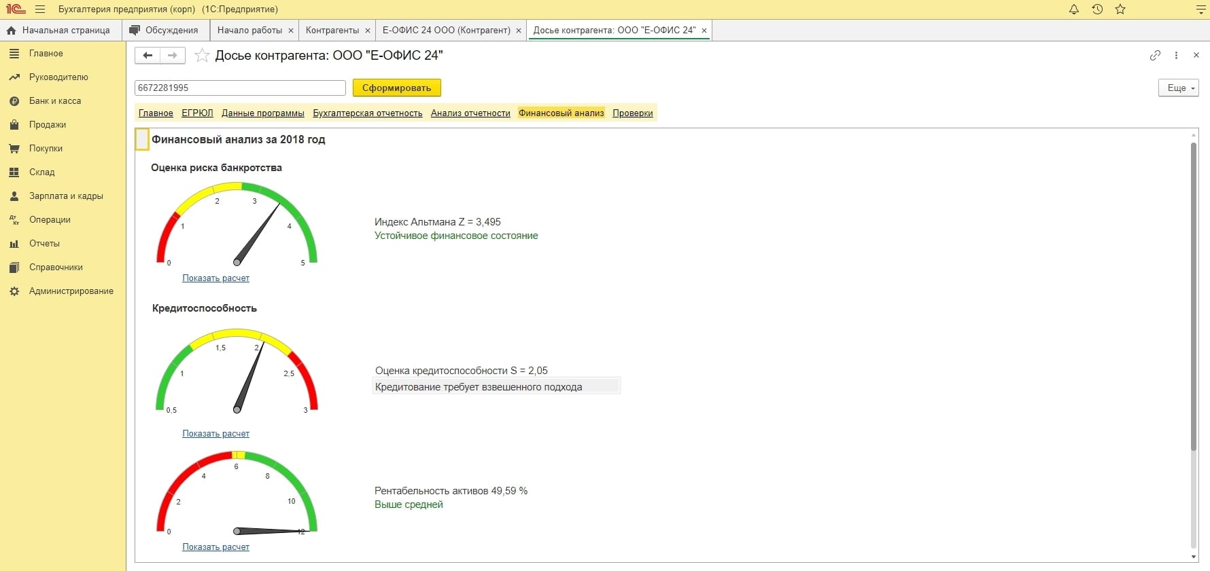
Task: Go back with the left arrow
Action: point(148,56)
